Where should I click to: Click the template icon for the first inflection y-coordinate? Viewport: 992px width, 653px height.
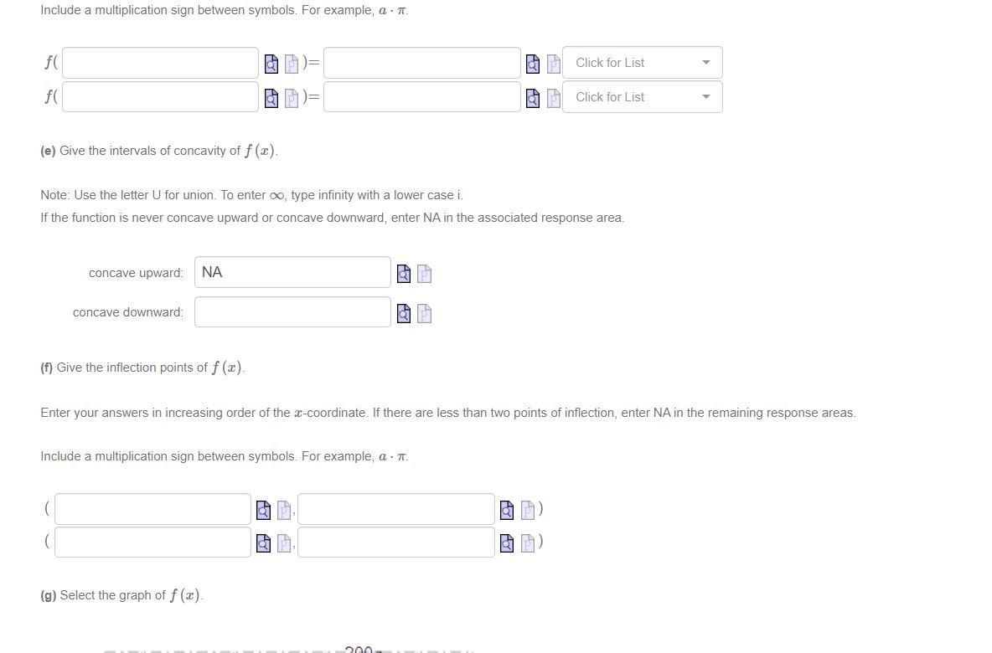pos(526,508)
